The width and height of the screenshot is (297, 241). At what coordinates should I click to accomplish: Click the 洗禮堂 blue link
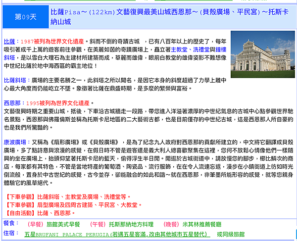pyautogui.click(x=201, y=49)
